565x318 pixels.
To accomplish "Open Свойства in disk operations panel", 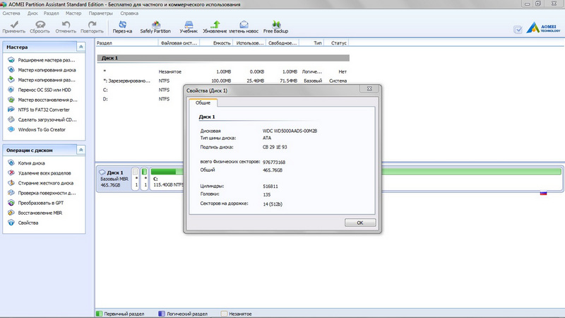I will [x=28, y=223].
